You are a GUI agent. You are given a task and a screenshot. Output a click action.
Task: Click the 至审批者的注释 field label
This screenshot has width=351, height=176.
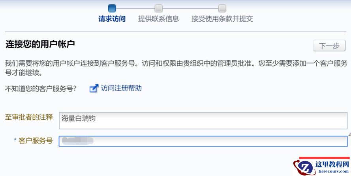[29, 117]
